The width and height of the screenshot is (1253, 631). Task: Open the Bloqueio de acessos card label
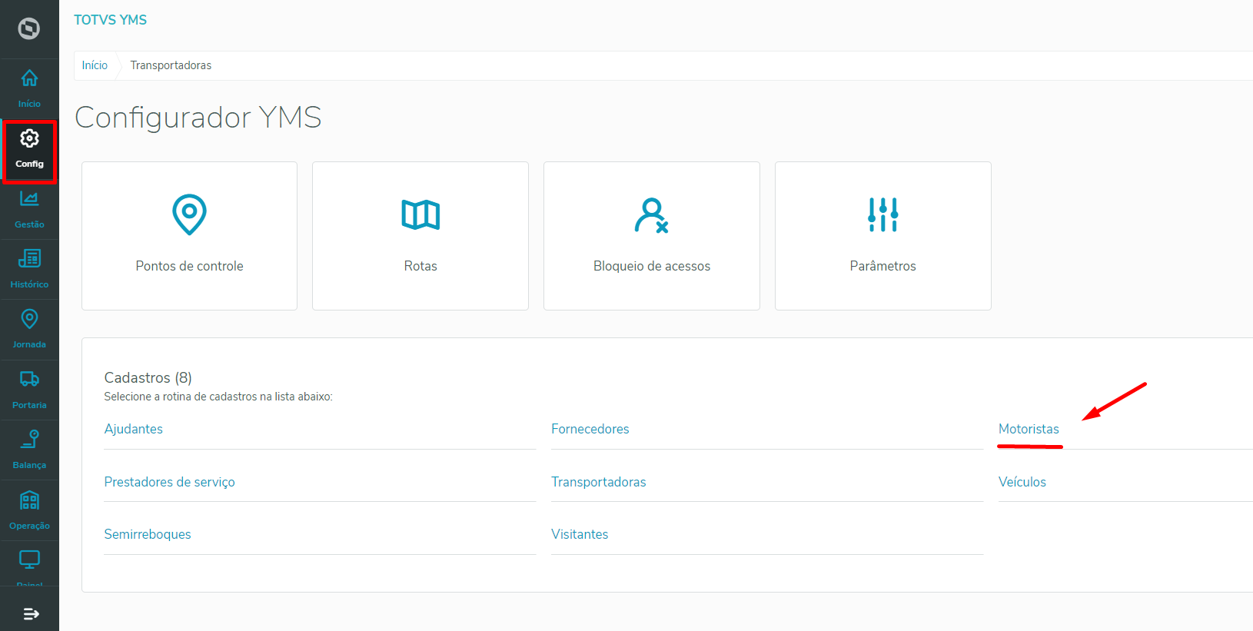[652, 266]
